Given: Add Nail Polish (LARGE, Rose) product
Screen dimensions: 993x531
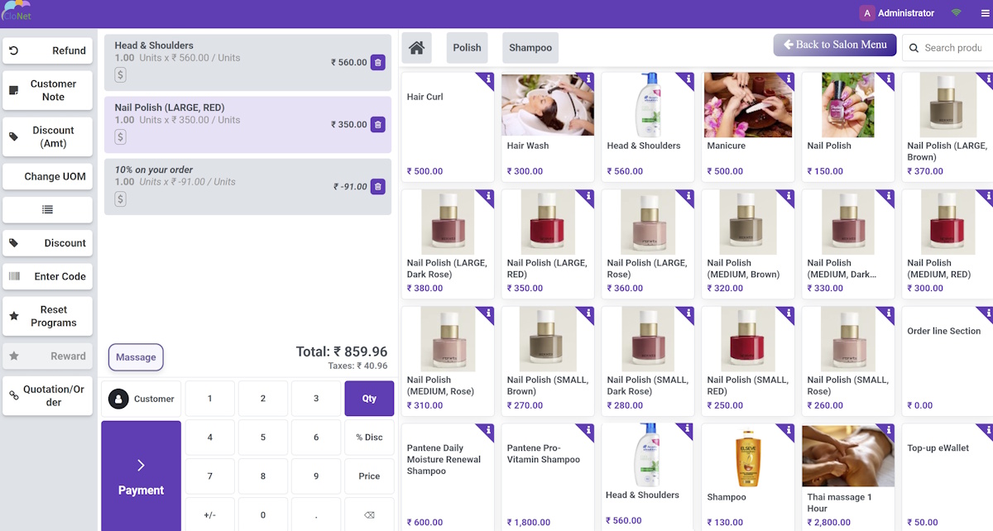Looking at the screenshot, I should [648, 244].
